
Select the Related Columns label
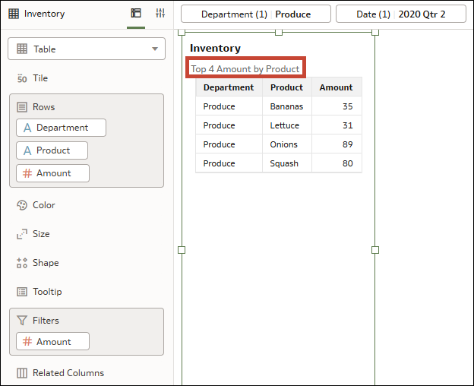tap(68, 372)
